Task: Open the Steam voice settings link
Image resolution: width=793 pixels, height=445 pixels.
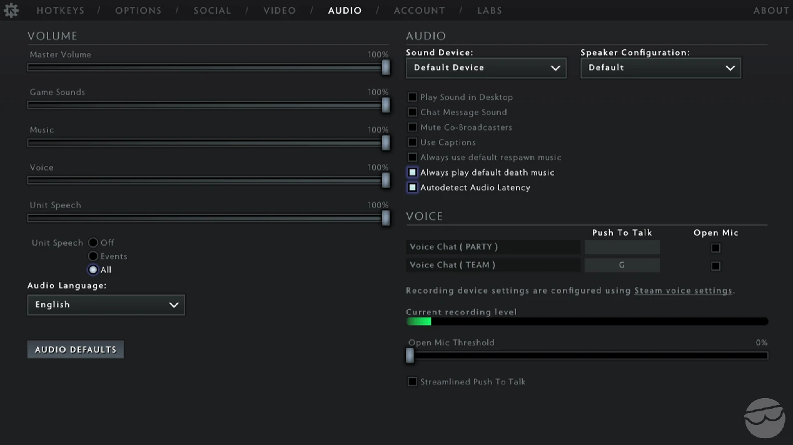Action: 683,291
